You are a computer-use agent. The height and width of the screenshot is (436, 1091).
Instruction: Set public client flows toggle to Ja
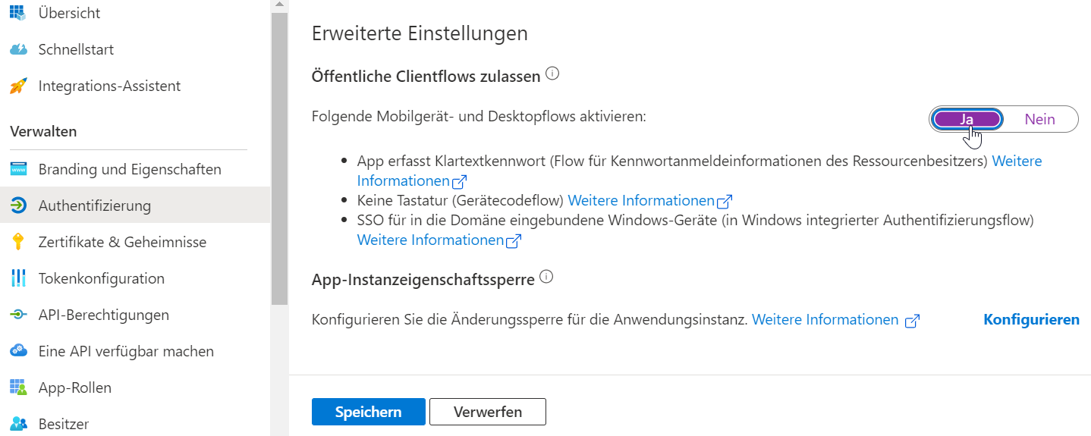point(967,119)
